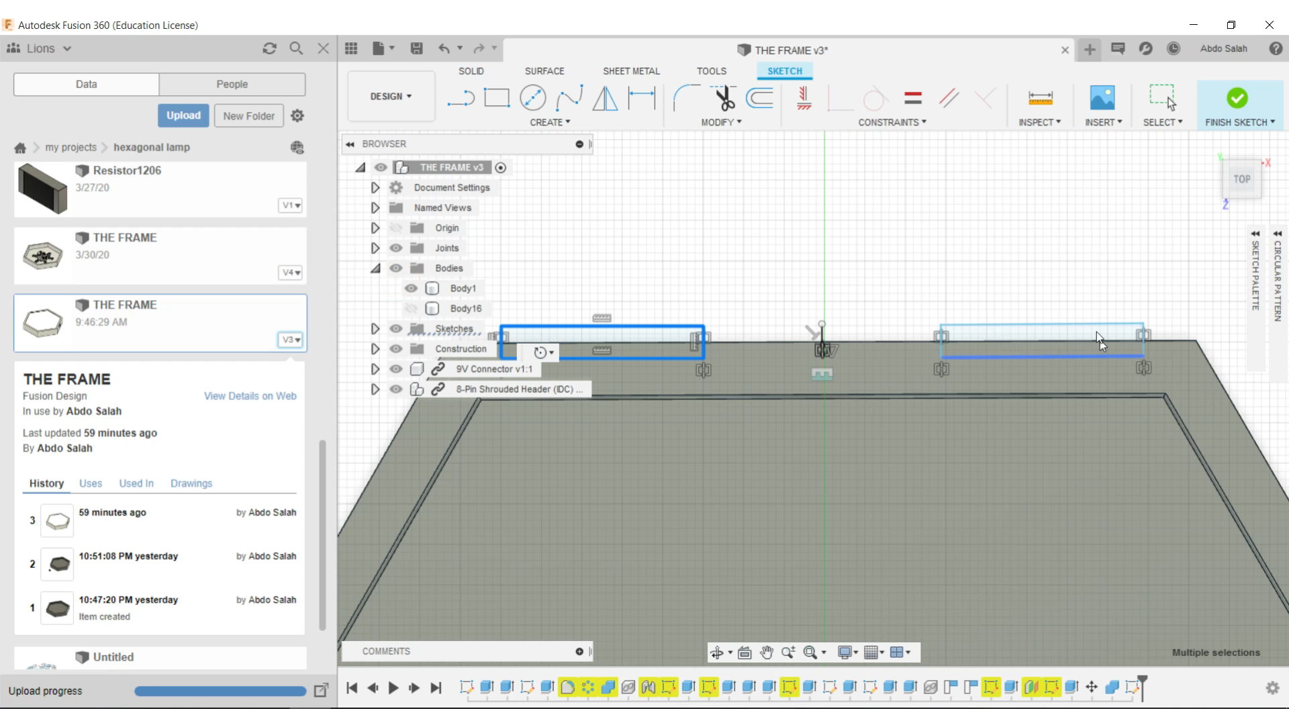This screenshot has width=1289, height=725.
Task: Click the data panel vertical scrollbar
Action: click(x=322, y=535)
